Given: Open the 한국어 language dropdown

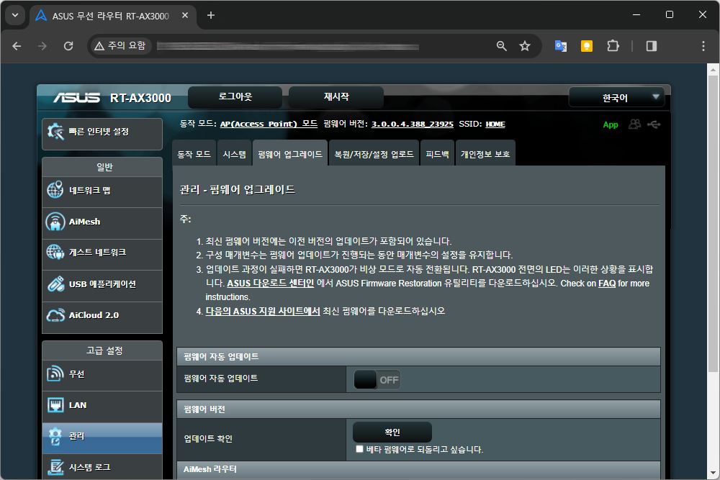Looking at the screenshot, I should (616, 97).
